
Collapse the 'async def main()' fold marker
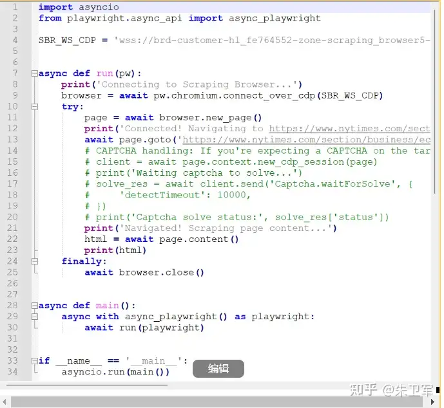pyautogui.click(x=35, y=306)
